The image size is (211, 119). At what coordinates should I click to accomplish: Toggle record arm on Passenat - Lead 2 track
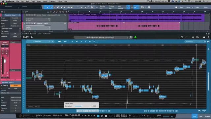32,23
